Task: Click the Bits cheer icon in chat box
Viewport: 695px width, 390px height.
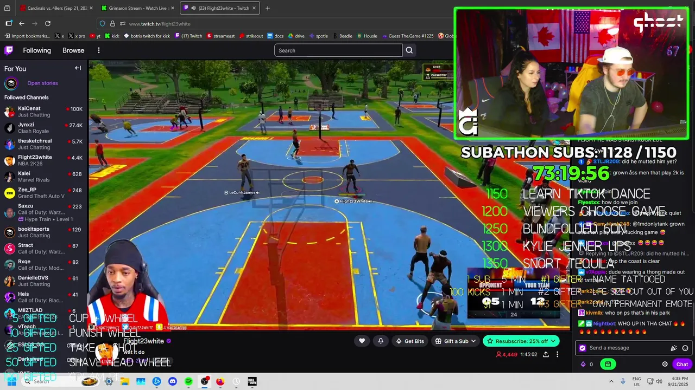Action: click(674, 348)
